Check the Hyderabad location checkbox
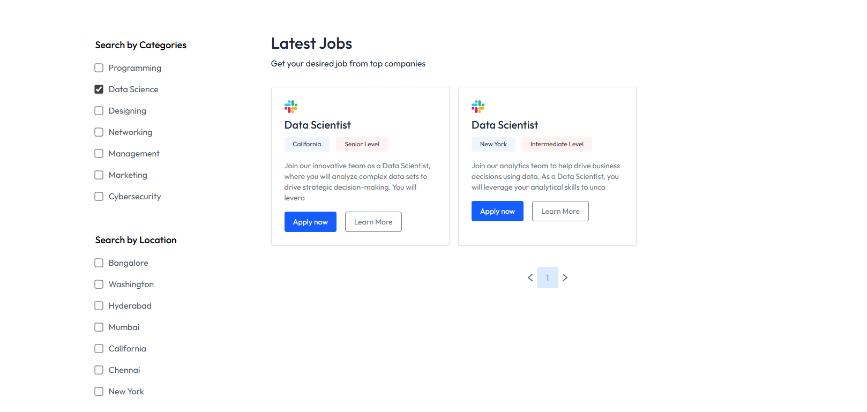Screen dimensions: 867x412 99,306
